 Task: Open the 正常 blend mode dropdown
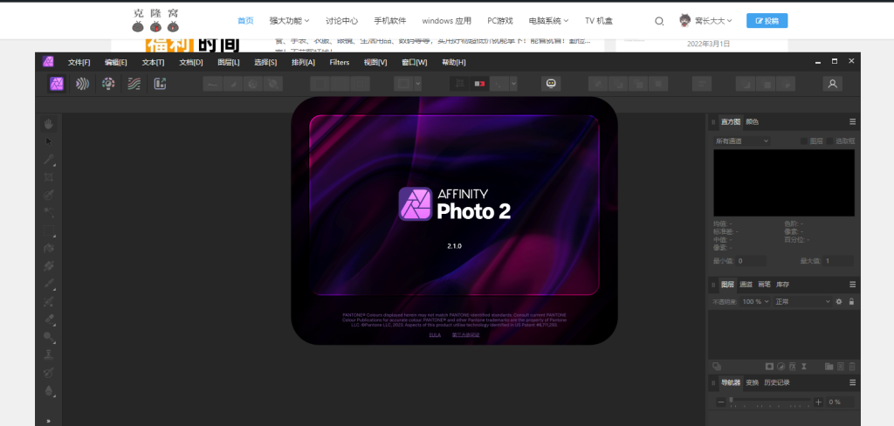(x=802, y=301)
